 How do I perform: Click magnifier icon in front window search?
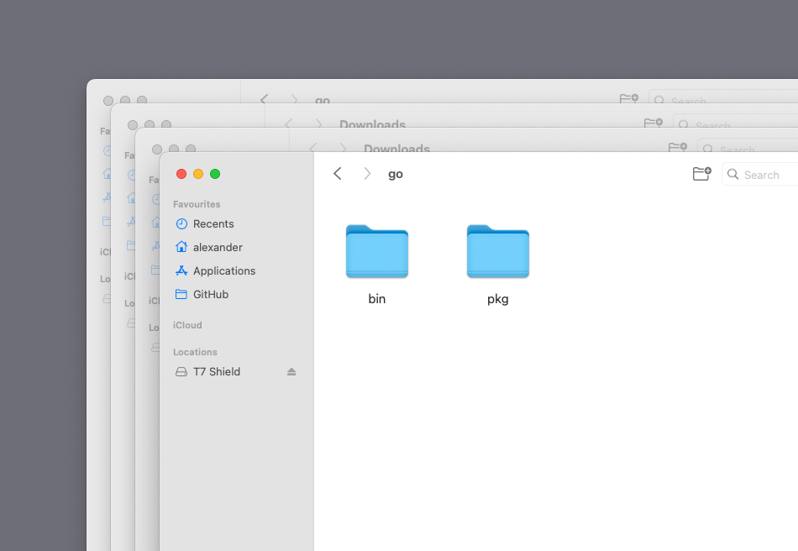click(732, 175)
